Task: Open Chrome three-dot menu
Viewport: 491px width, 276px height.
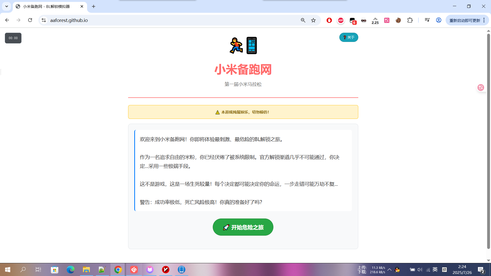Action: coord(484,20)
